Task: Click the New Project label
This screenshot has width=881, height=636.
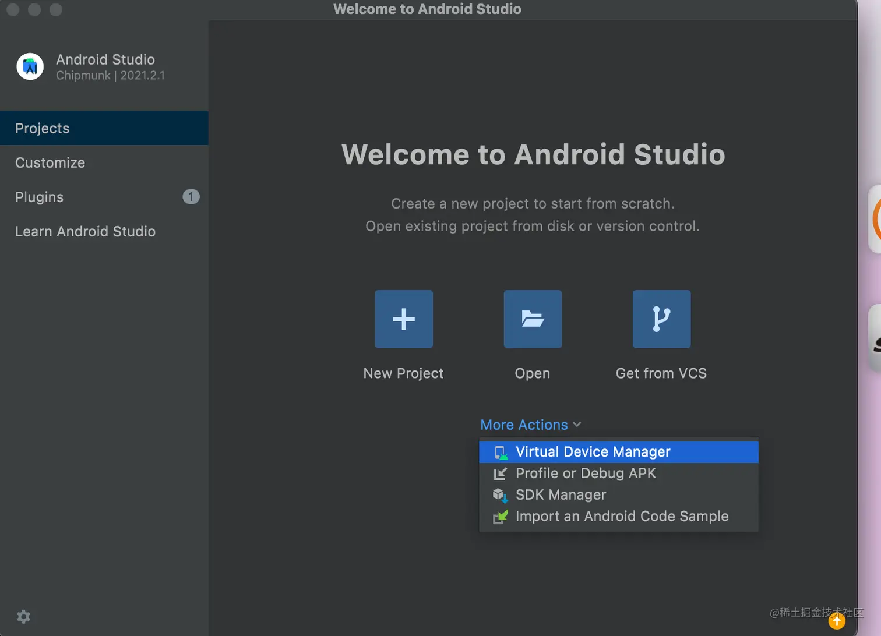Action: click(x=403, y=373)
